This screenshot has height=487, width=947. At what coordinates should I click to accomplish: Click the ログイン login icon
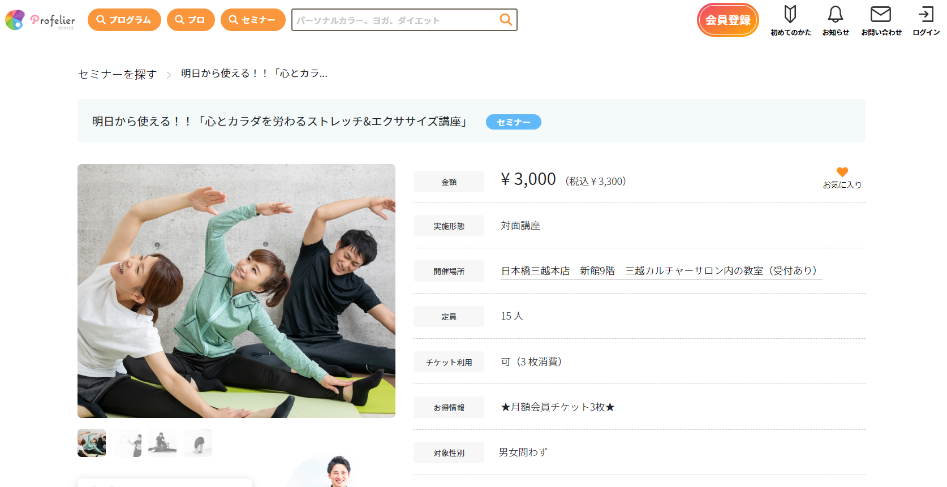926,21
